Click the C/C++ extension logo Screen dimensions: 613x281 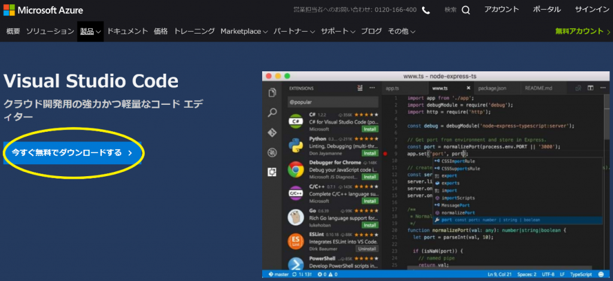(x=296, y=194)
